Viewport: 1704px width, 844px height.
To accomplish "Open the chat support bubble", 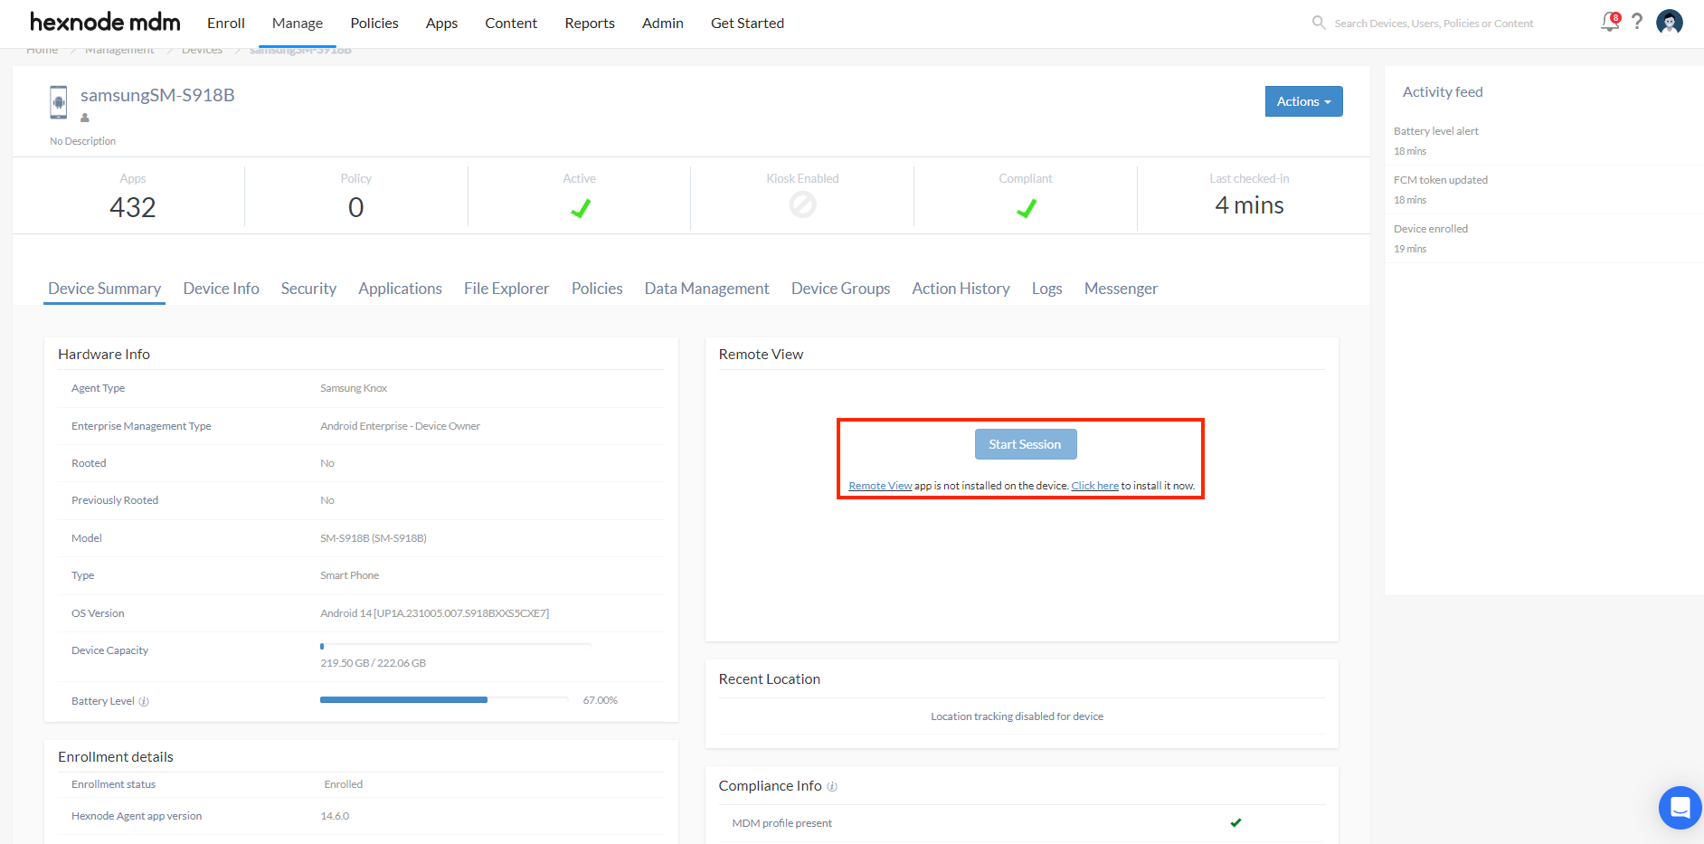I will tap(1680, 807).
